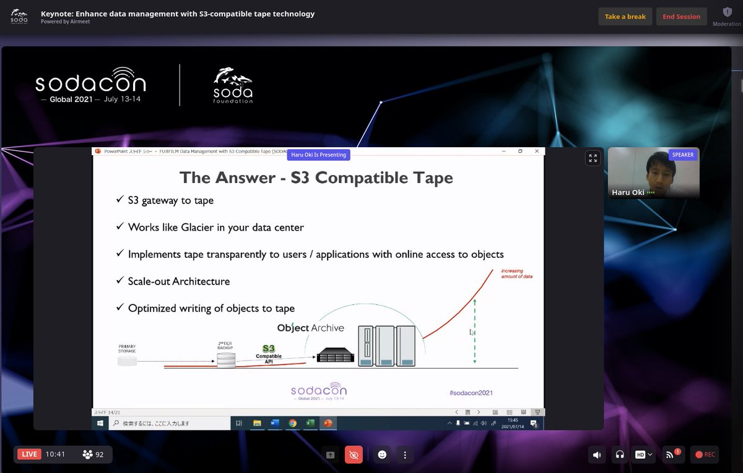743x473 pixels.
Task: Click slideshow view icon in PowerPoint status bar
Action: click(537, 412)
